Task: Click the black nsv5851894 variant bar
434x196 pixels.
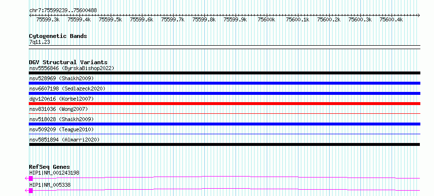Action: [x=224, y=144]
